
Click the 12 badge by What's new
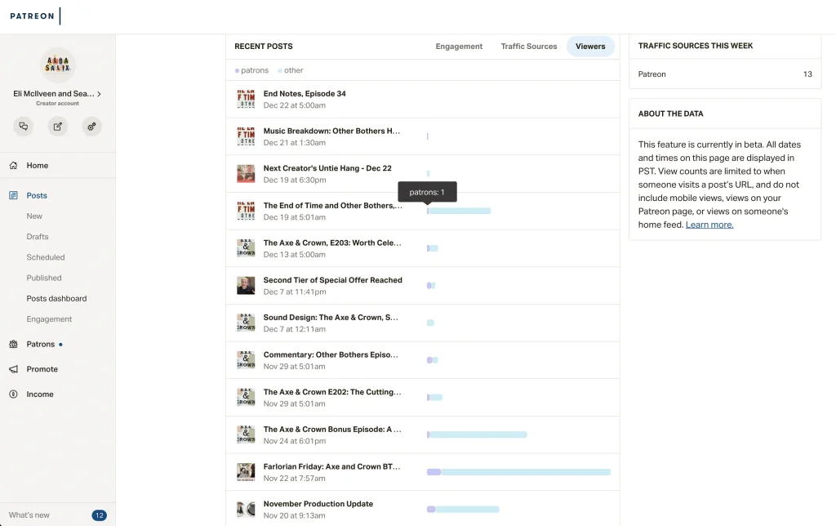(x=99, y=515)
